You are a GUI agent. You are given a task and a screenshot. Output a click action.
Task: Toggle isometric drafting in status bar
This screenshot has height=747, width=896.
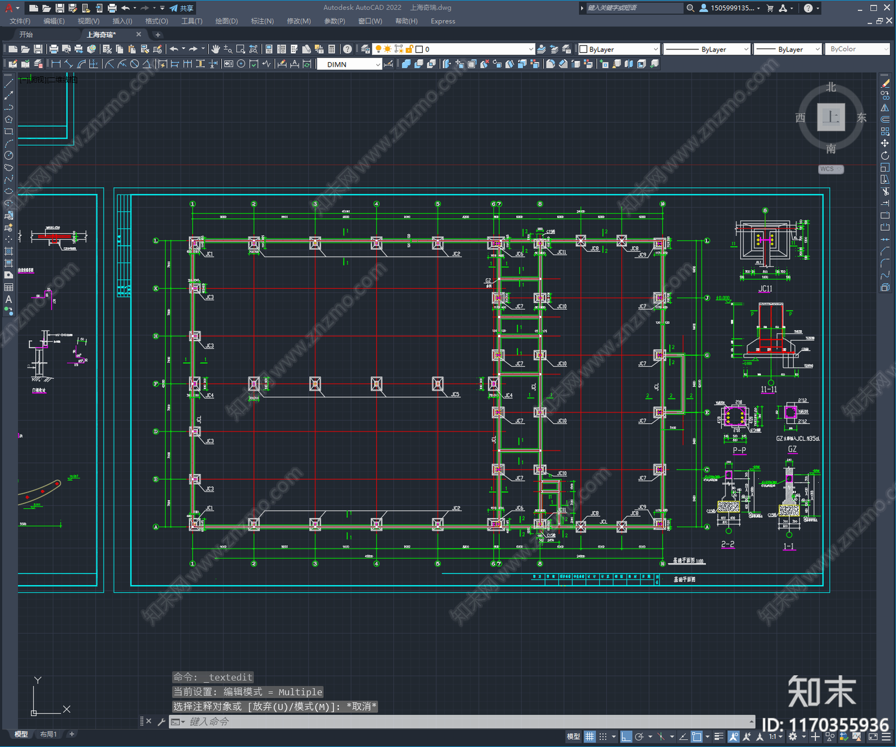pyautogui.click(x=661, y=736)
